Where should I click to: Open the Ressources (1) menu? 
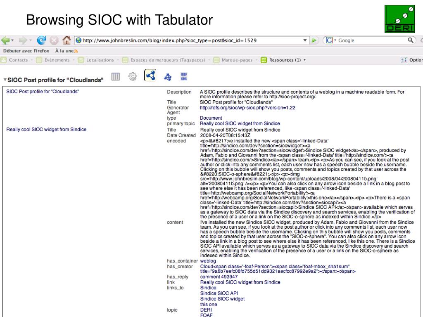coord(281,60)
